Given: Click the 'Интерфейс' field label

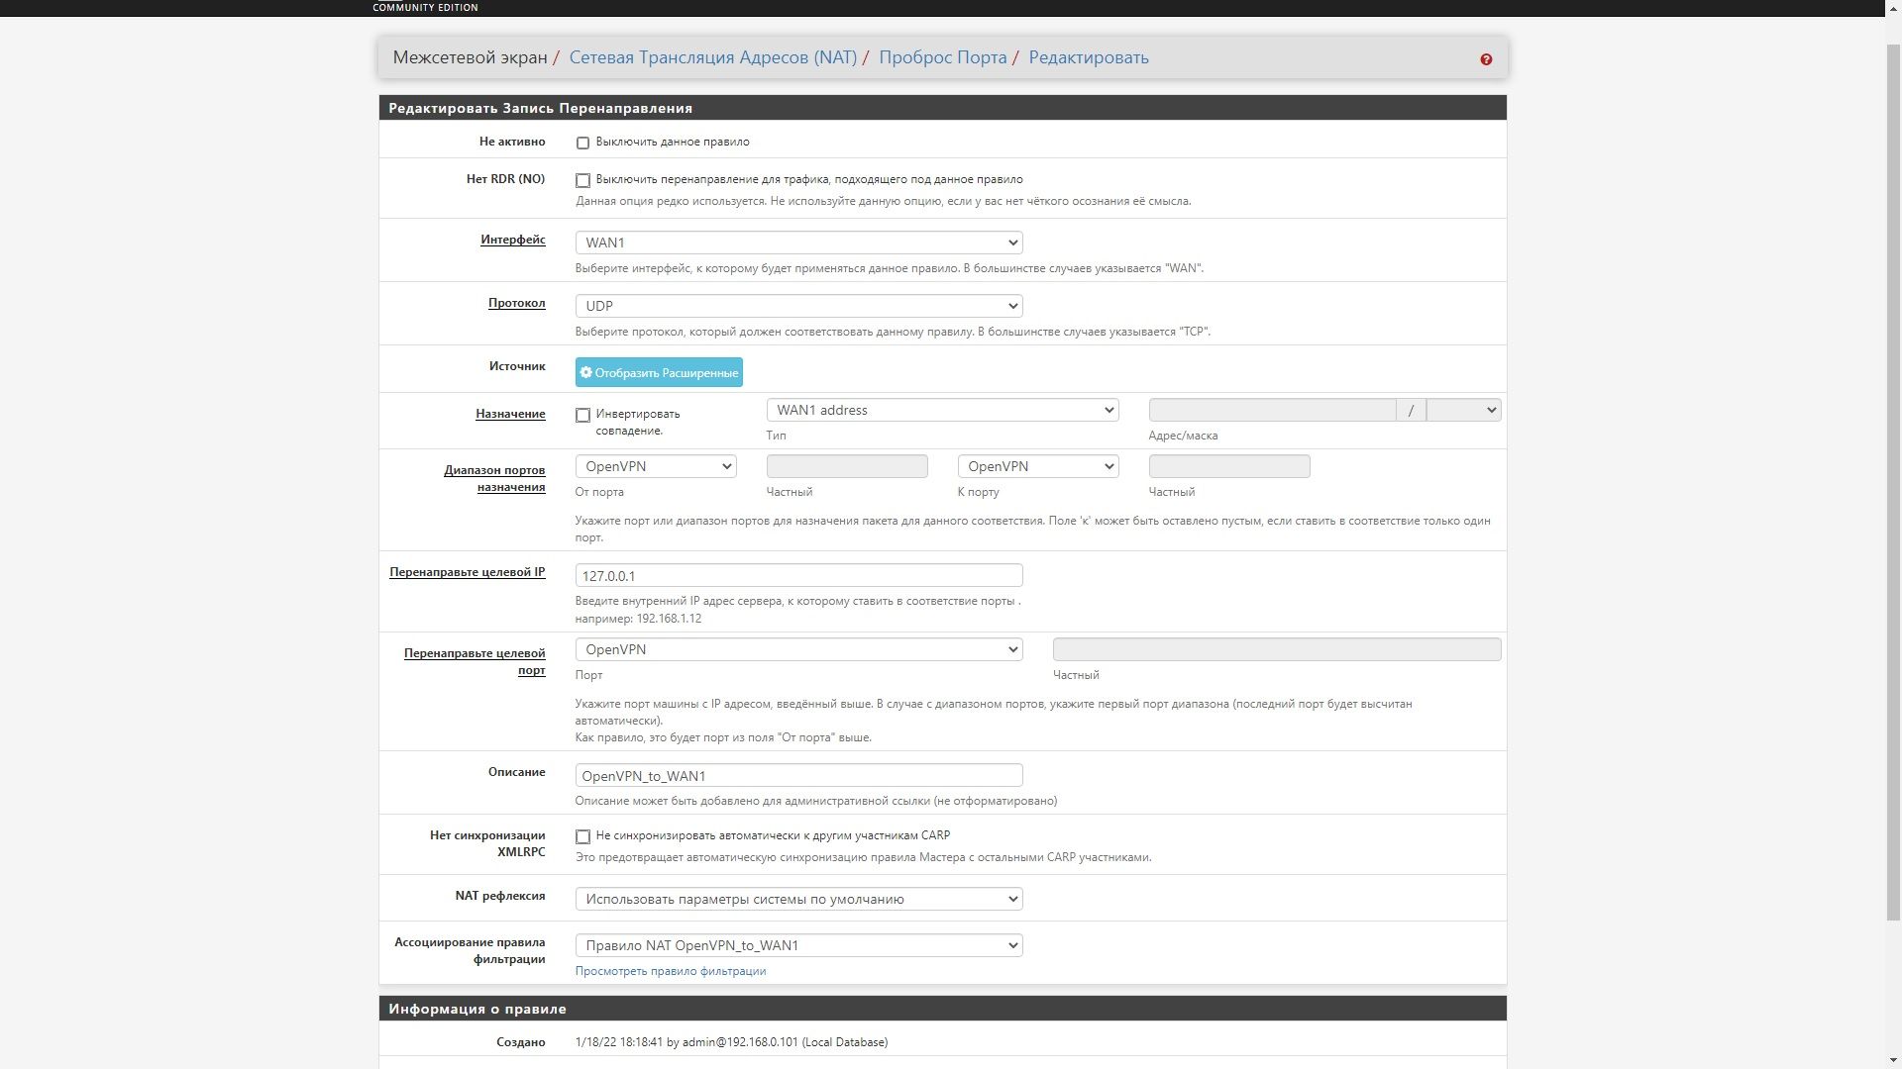Looking at the screenshot, I should pyautogui.click(x=513, y=240).
